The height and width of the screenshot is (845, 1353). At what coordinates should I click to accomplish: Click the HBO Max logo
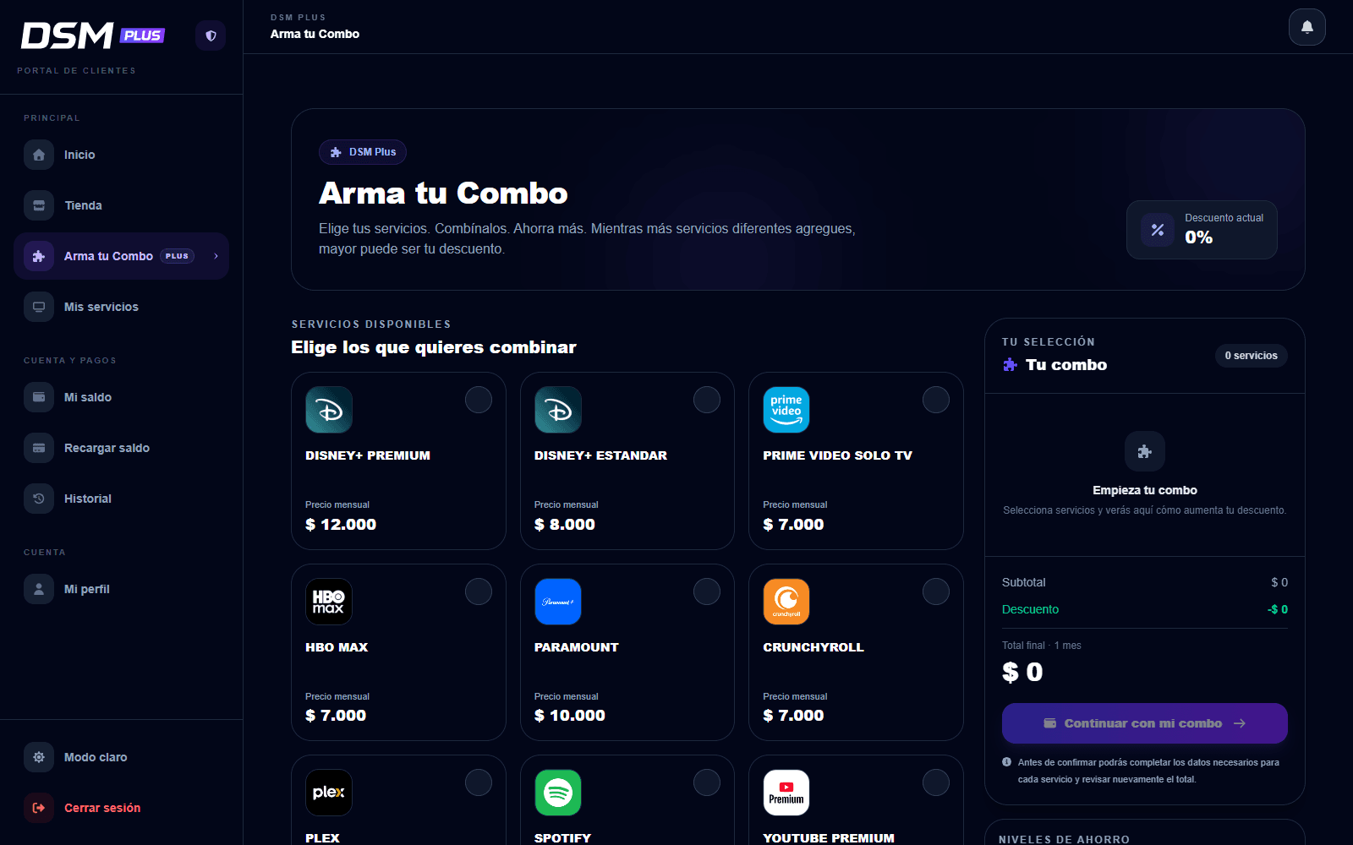[x=329, y=602]
